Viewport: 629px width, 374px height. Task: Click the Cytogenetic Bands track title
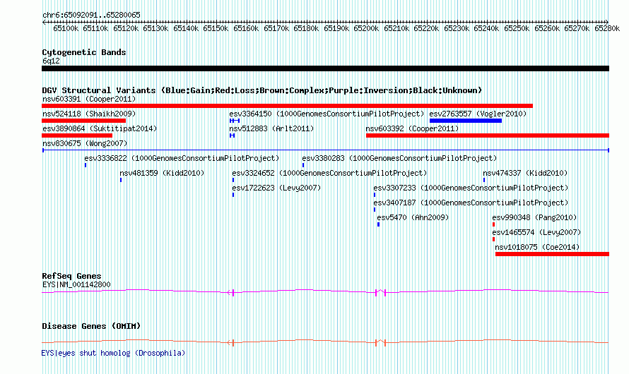(84, 52)
